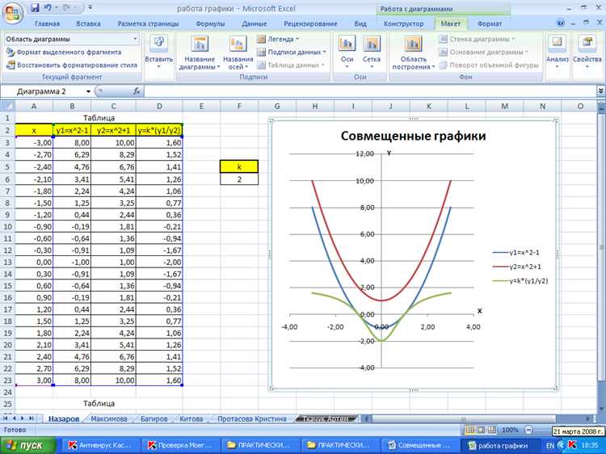Click the vertical scrollbar
Image resolution: width=606 pixels, height=454 pixels.
point(602,247)
